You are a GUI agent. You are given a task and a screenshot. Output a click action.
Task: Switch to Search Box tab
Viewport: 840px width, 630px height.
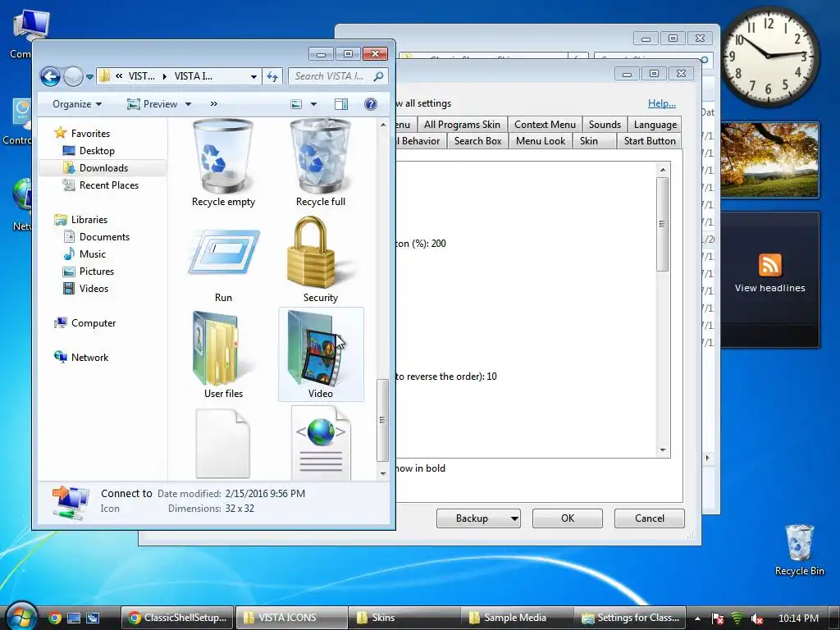(478, 141)
